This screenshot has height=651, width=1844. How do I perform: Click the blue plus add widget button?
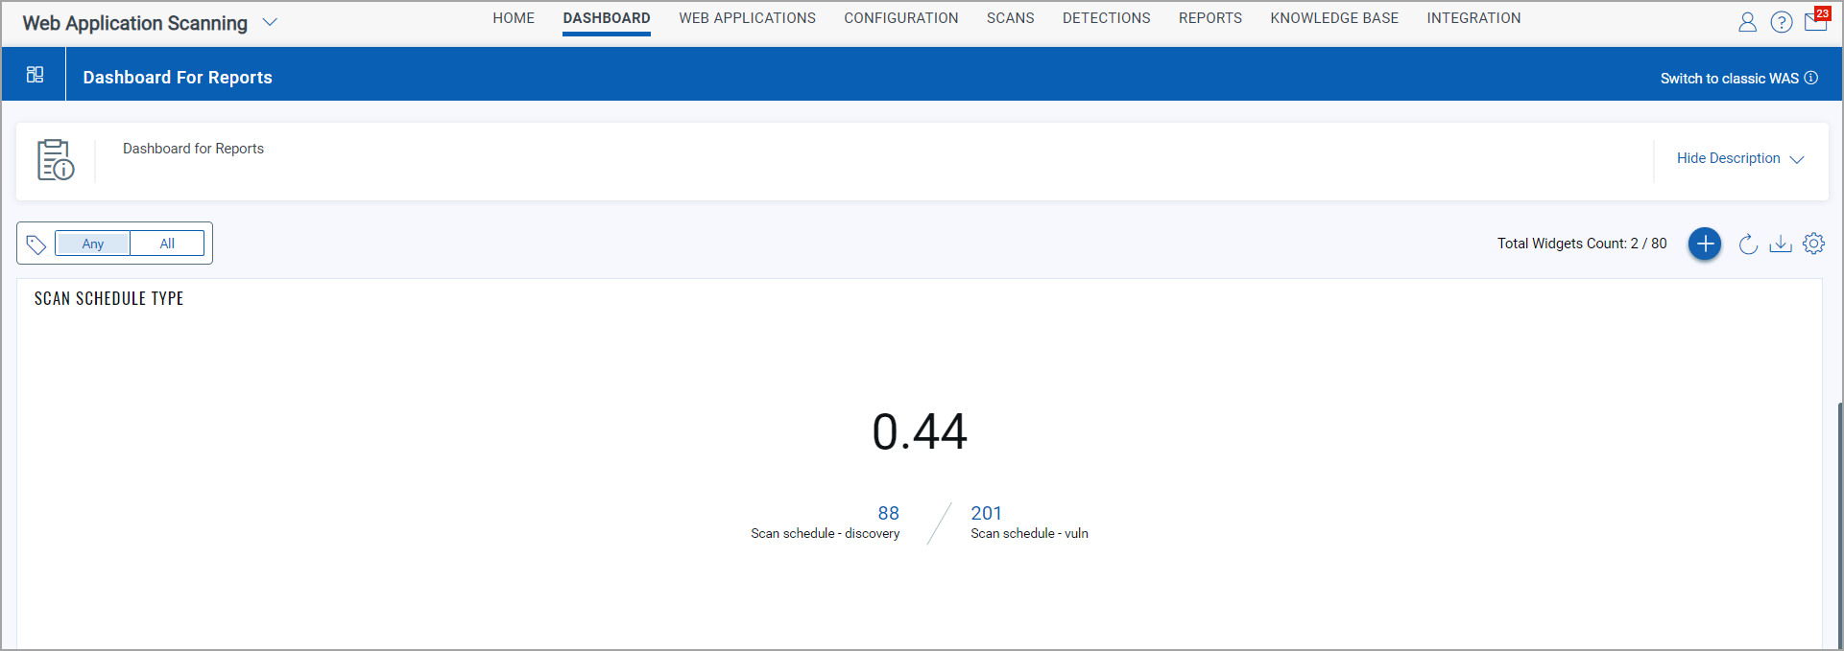(1704, 244)
